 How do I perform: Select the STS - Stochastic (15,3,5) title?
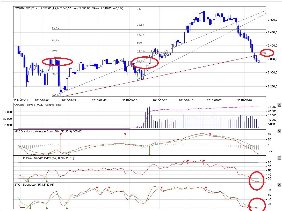click(x=34, y=185)
